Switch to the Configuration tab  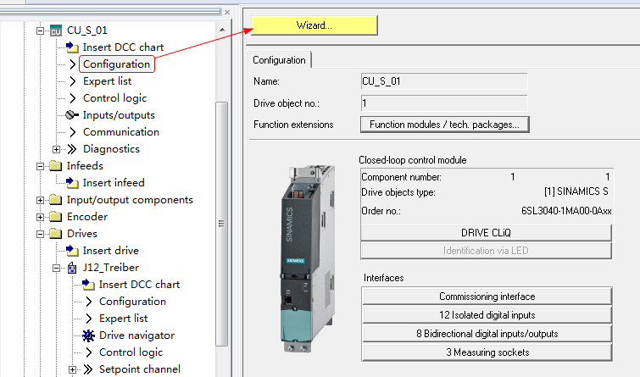coord(279,60)
